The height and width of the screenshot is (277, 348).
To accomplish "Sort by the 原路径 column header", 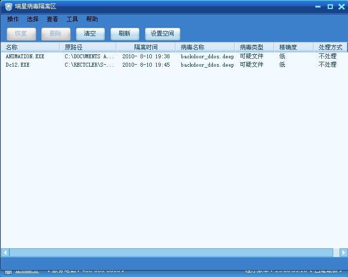I will click(88, 47).
